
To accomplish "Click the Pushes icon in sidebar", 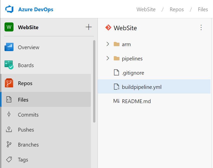I will coord(9,130).
